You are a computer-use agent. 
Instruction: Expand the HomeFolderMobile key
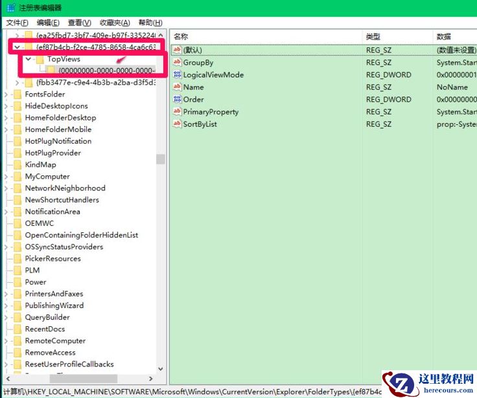pos(6,129)
